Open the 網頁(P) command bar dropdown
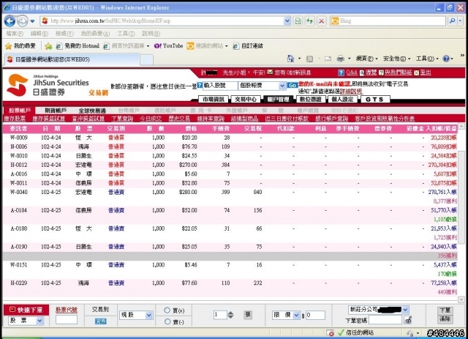 pos(366,59)
